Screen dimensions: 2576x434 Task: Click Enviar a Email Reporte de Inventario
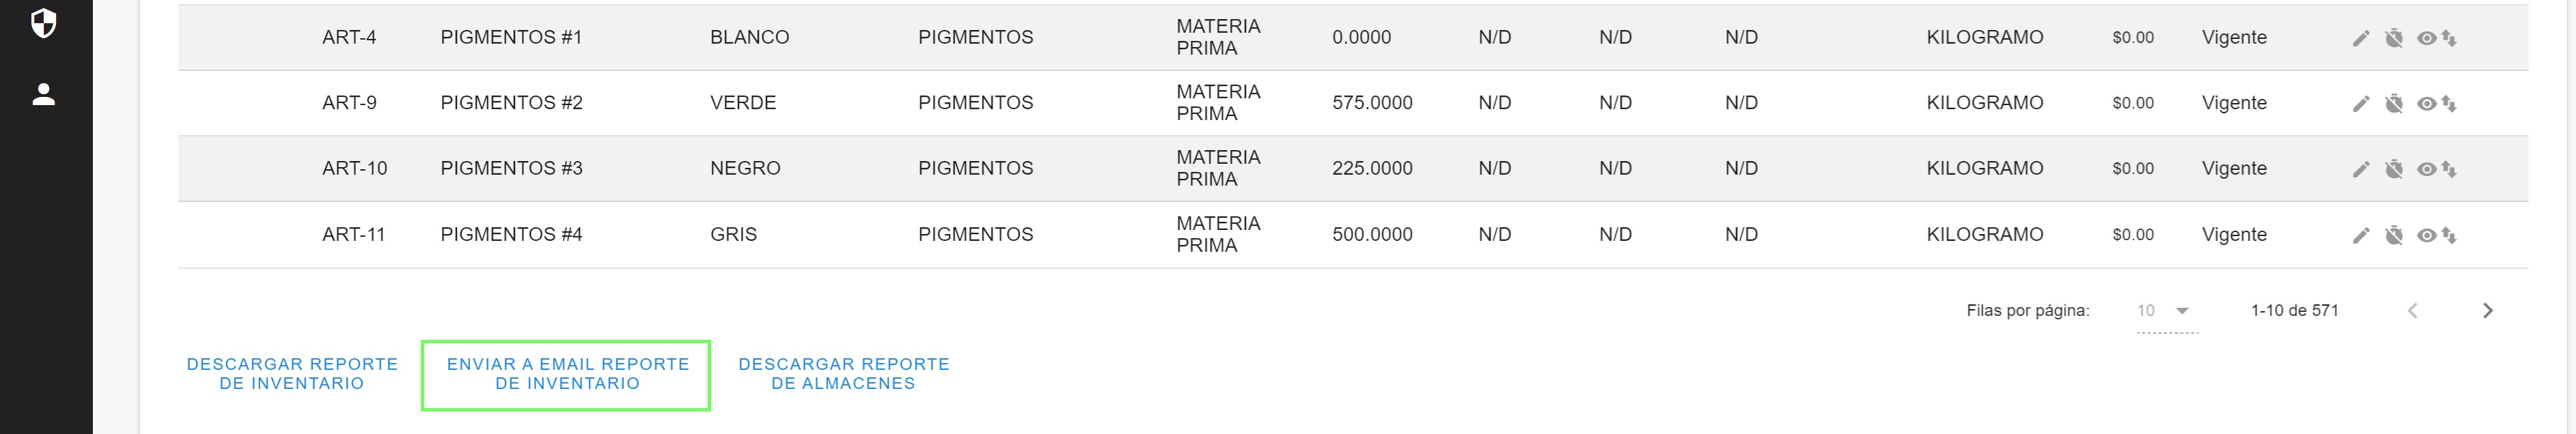(567, 374)
